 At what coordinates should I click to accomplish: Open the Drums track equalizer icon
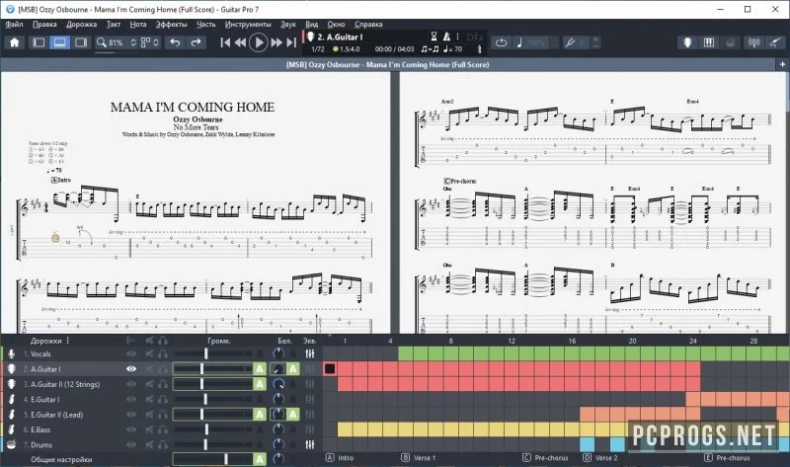tap(310, 445)
